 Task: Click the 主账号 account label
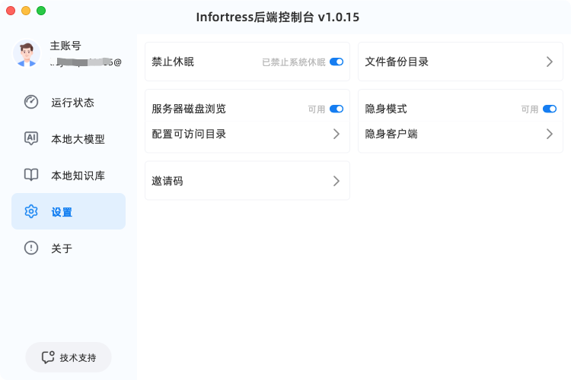click(65, 46)
